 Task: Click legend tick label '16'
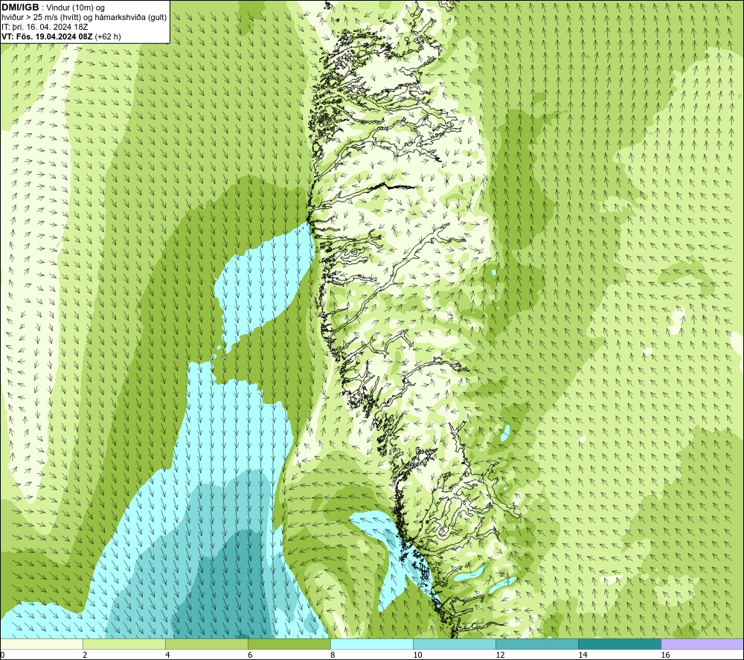click(665, 656)
